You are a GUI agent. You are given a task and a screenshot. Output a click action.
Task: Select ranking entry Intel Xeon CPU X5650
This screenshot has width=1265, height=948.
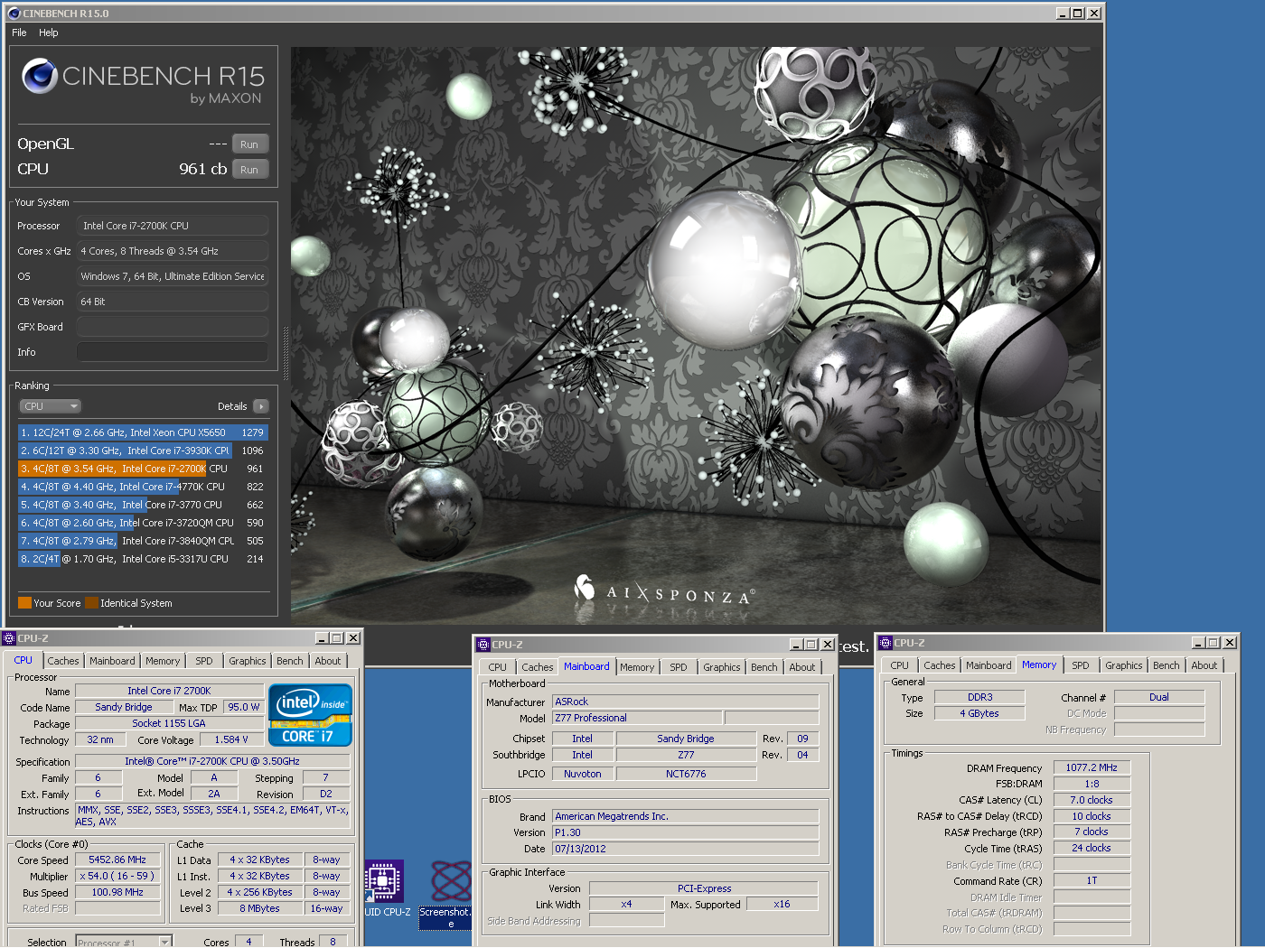pos(143,432)
